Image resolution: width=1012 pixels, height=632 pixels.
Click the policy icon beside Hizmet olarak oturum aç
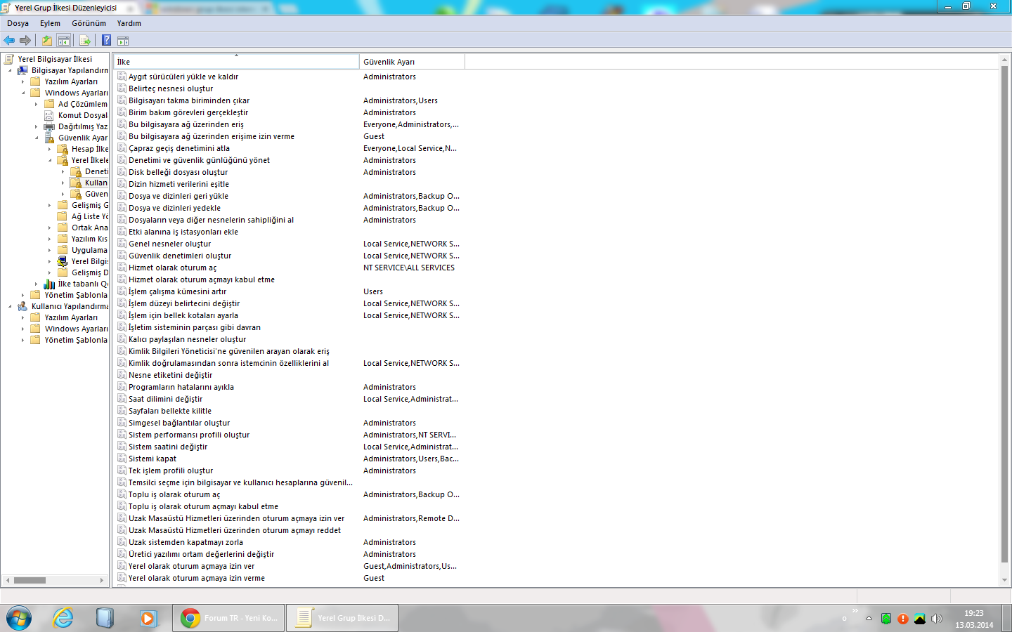[122, 268]
